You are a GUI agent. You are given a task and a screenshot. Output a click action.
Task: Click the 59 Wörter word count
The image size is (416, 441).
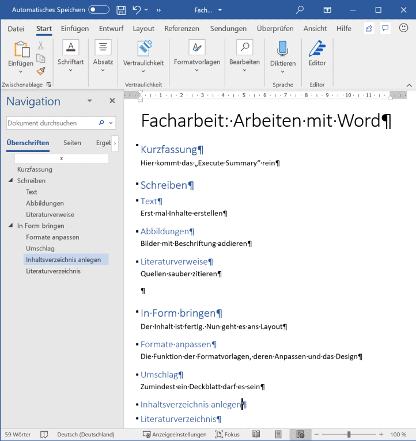pyautogui.click(x=18, y=435)
